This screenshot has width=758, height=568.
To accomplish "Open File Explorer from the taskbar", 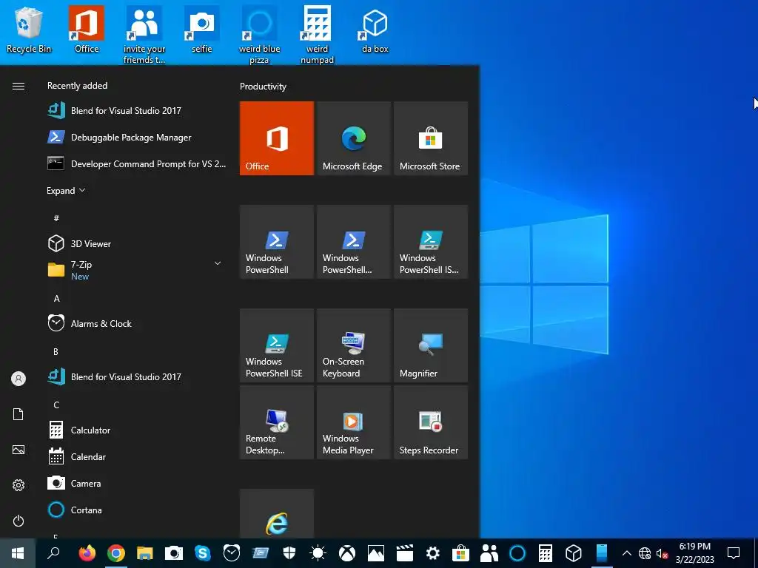I will click(x=144, y=553).
